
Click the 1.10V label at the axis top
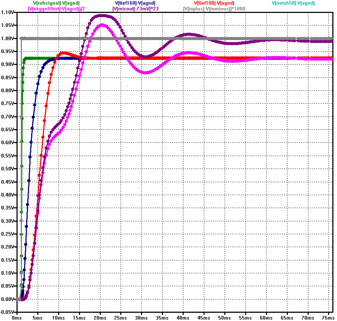(8, 12)
